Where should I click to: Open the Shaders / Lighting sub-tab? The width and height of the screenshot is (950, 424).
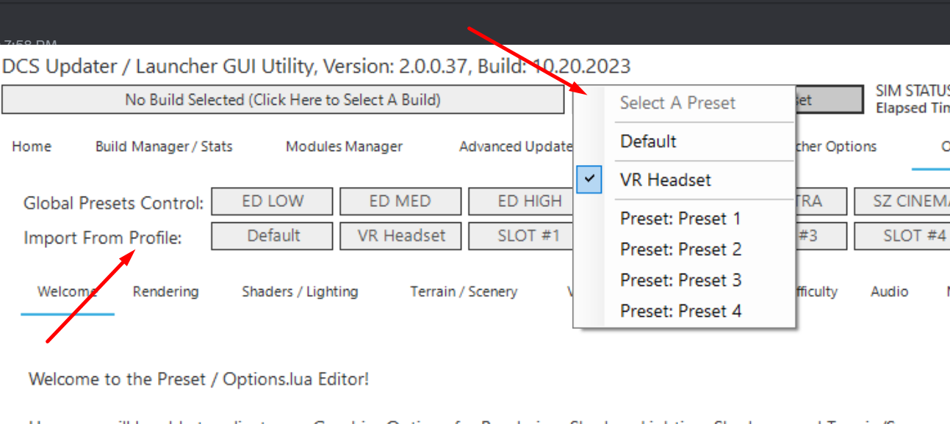pyautogui.click(x=300, y=292)
